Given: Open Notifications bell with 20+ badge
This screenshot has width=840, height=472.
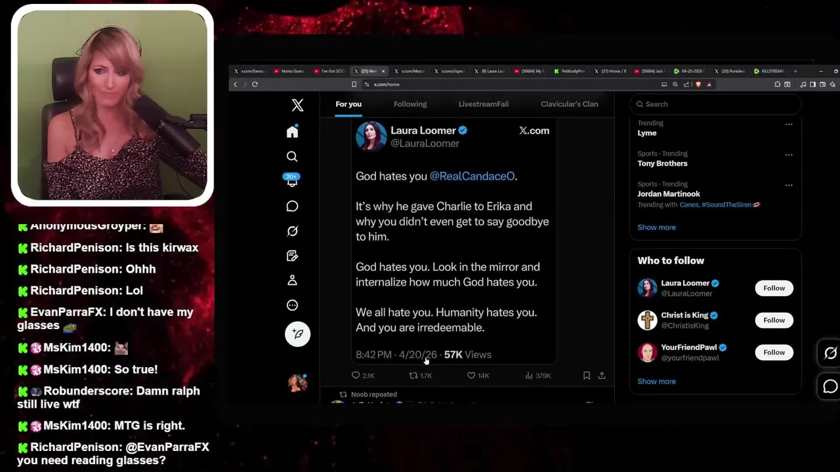Looking at the screenshot, I should pyautogui.click(x=292, y=181).
